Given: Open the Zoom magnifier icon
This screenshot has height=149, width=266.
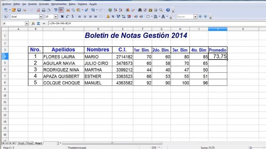Looking at the screenshot, I should pos(161,10).
